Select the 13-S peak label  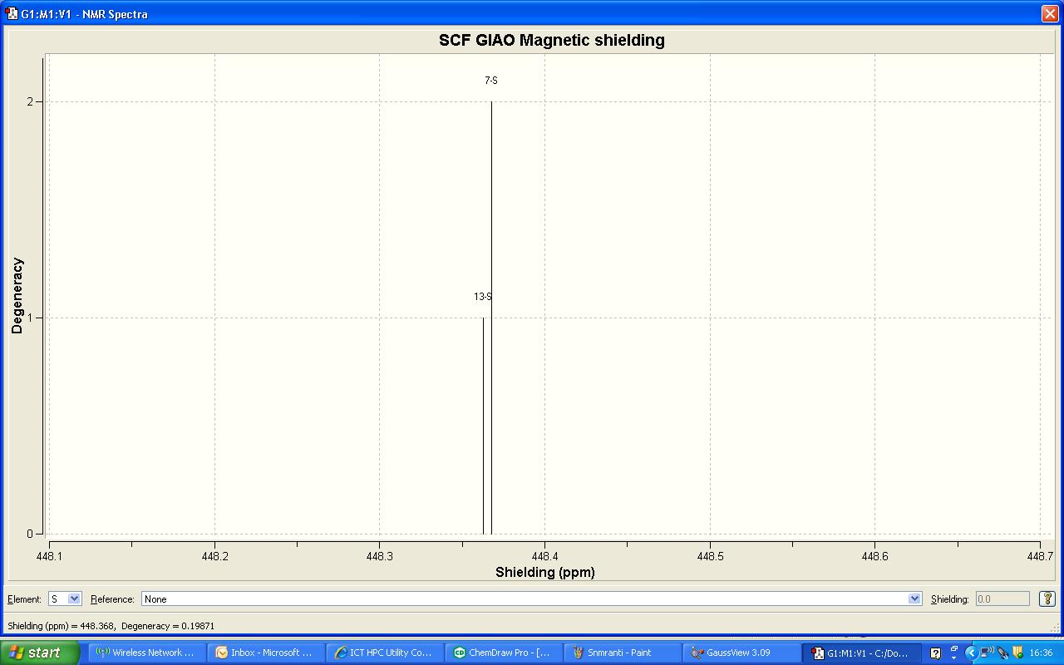coord(483,297)
